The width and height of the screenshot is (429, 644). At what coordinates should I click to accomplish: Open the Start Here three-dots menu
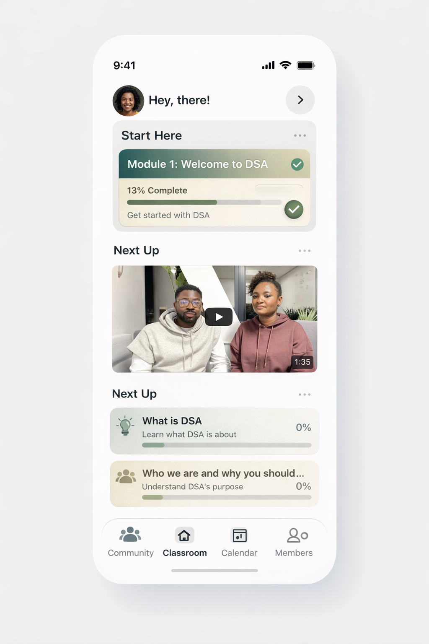300,135
